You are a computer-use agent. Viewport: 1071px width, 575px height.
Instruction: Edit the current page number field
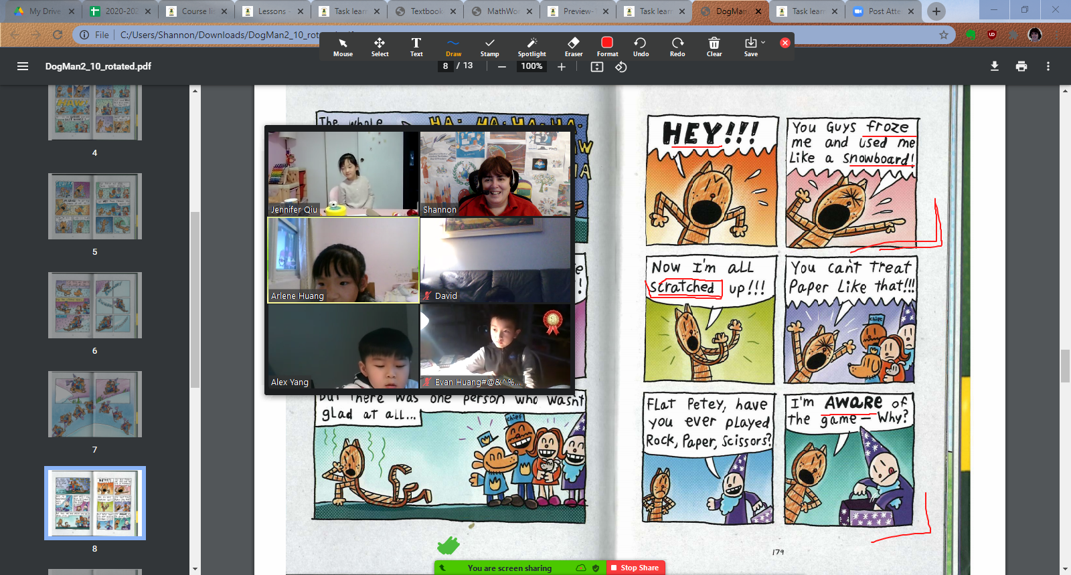[x=445, y=66]
